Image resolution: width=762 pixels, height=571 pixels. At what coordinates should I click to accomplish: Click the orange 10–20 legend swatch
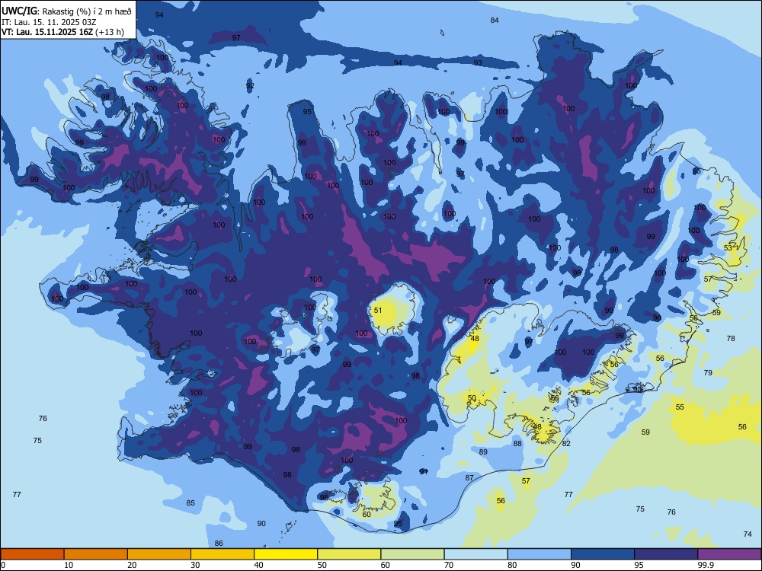(96, 554)
